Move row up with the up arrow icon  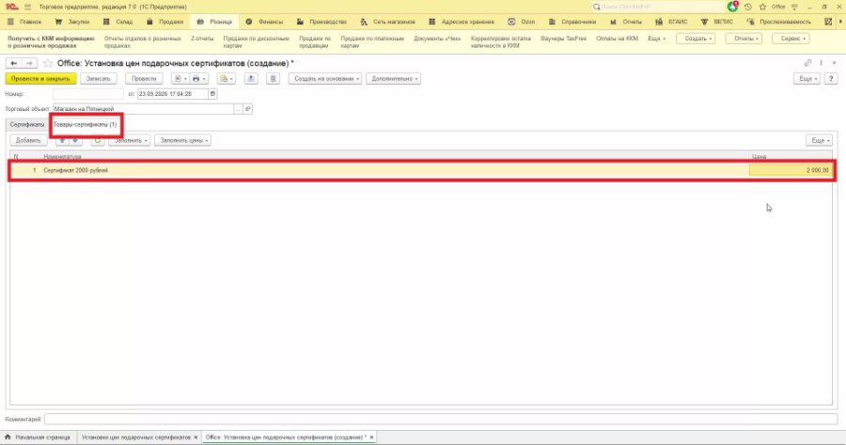[x=63, y=140]
